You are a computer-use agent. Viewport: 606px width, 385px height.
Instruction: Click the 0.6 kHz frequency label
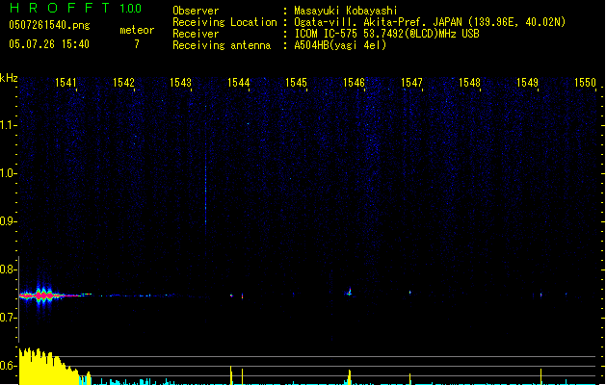8,366
